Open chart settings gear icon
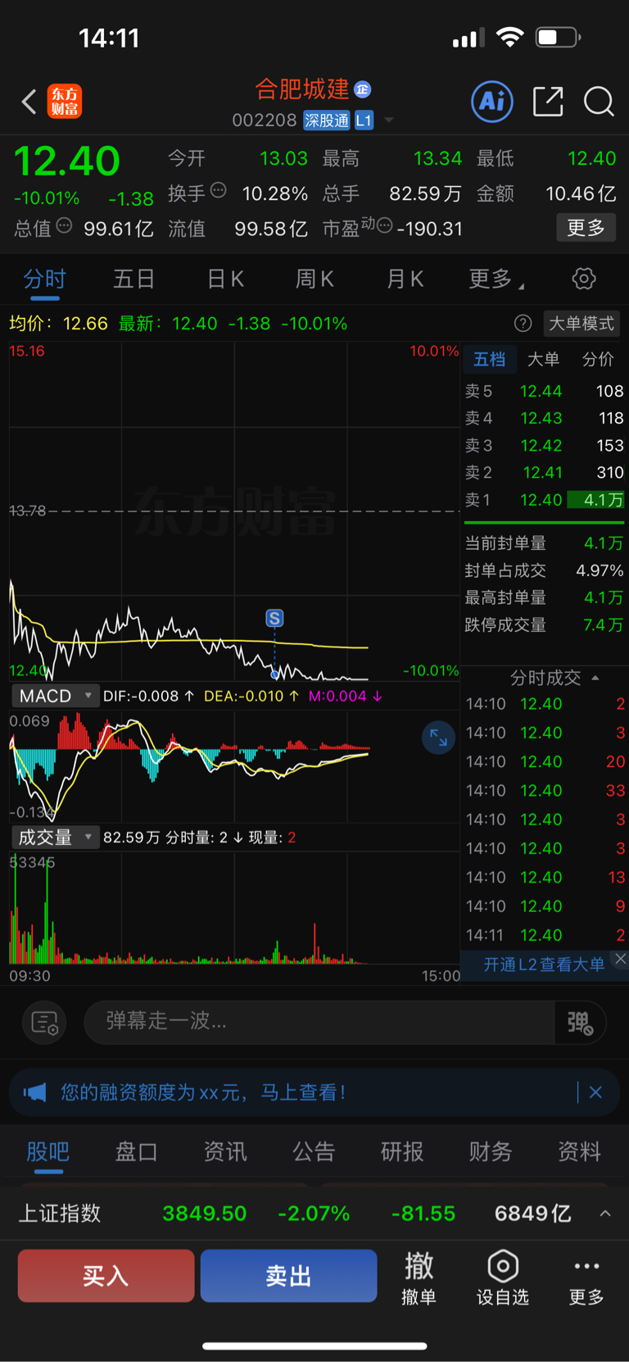Screen dimensions: 629x1362 click(x=584, y=279)
